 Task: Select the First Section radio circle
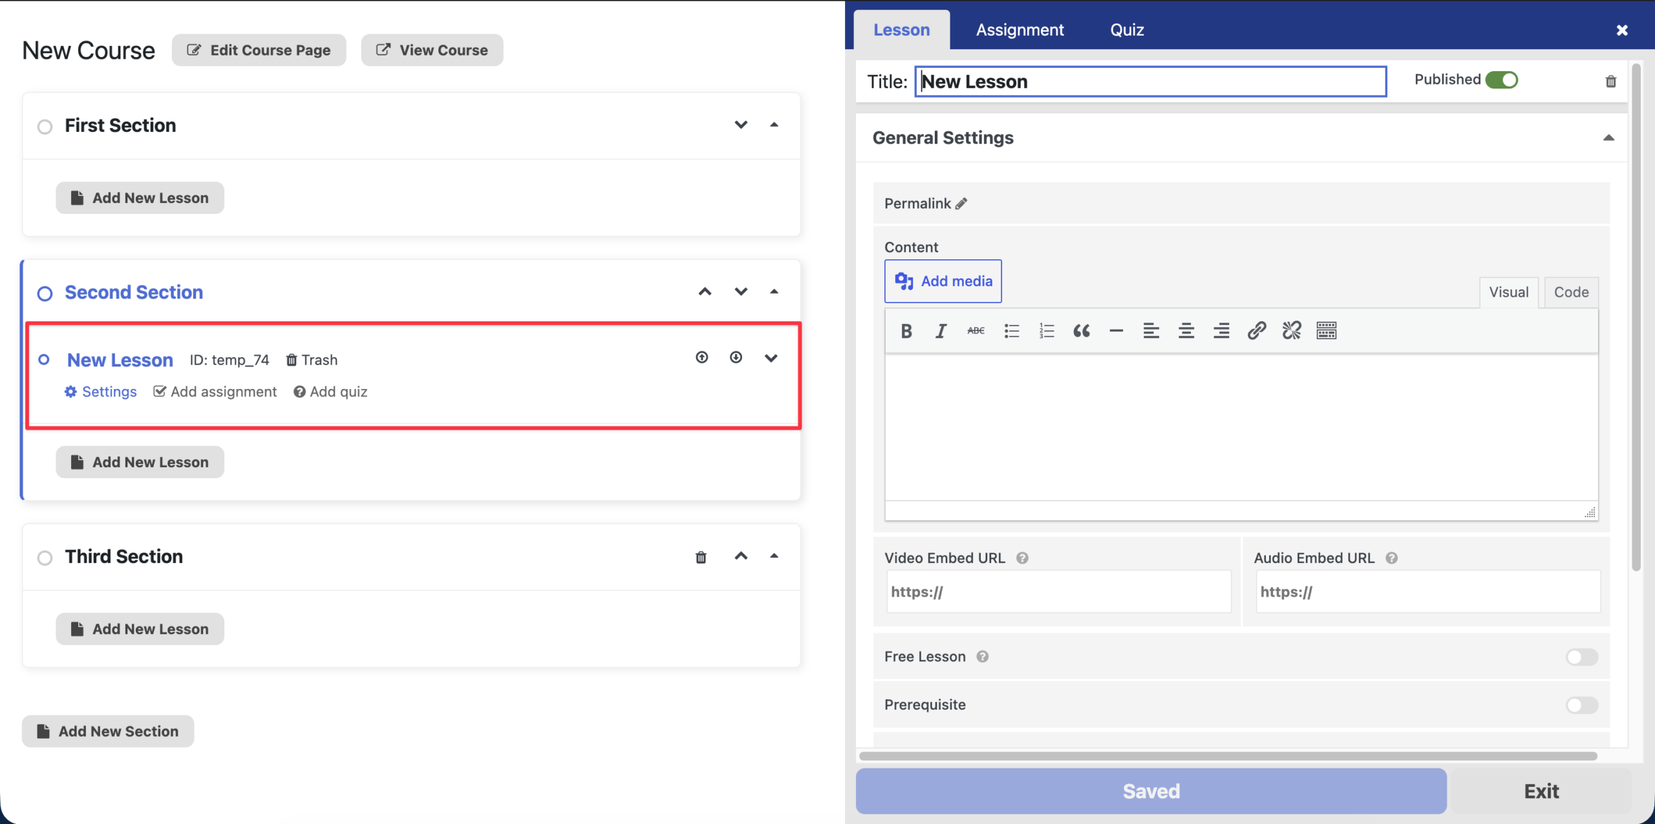tap(45, 127)
